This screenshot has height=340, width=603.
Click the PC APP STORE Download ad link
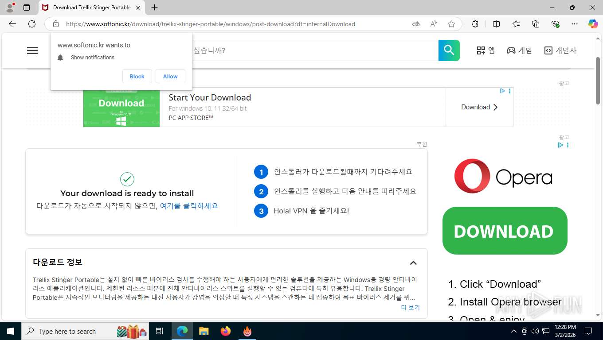coord(479,107)
